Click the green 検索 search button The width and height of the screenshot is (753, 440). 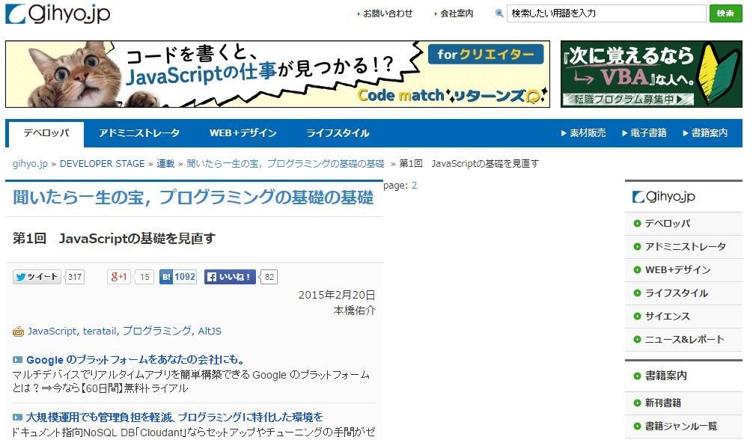pos(725,13)
